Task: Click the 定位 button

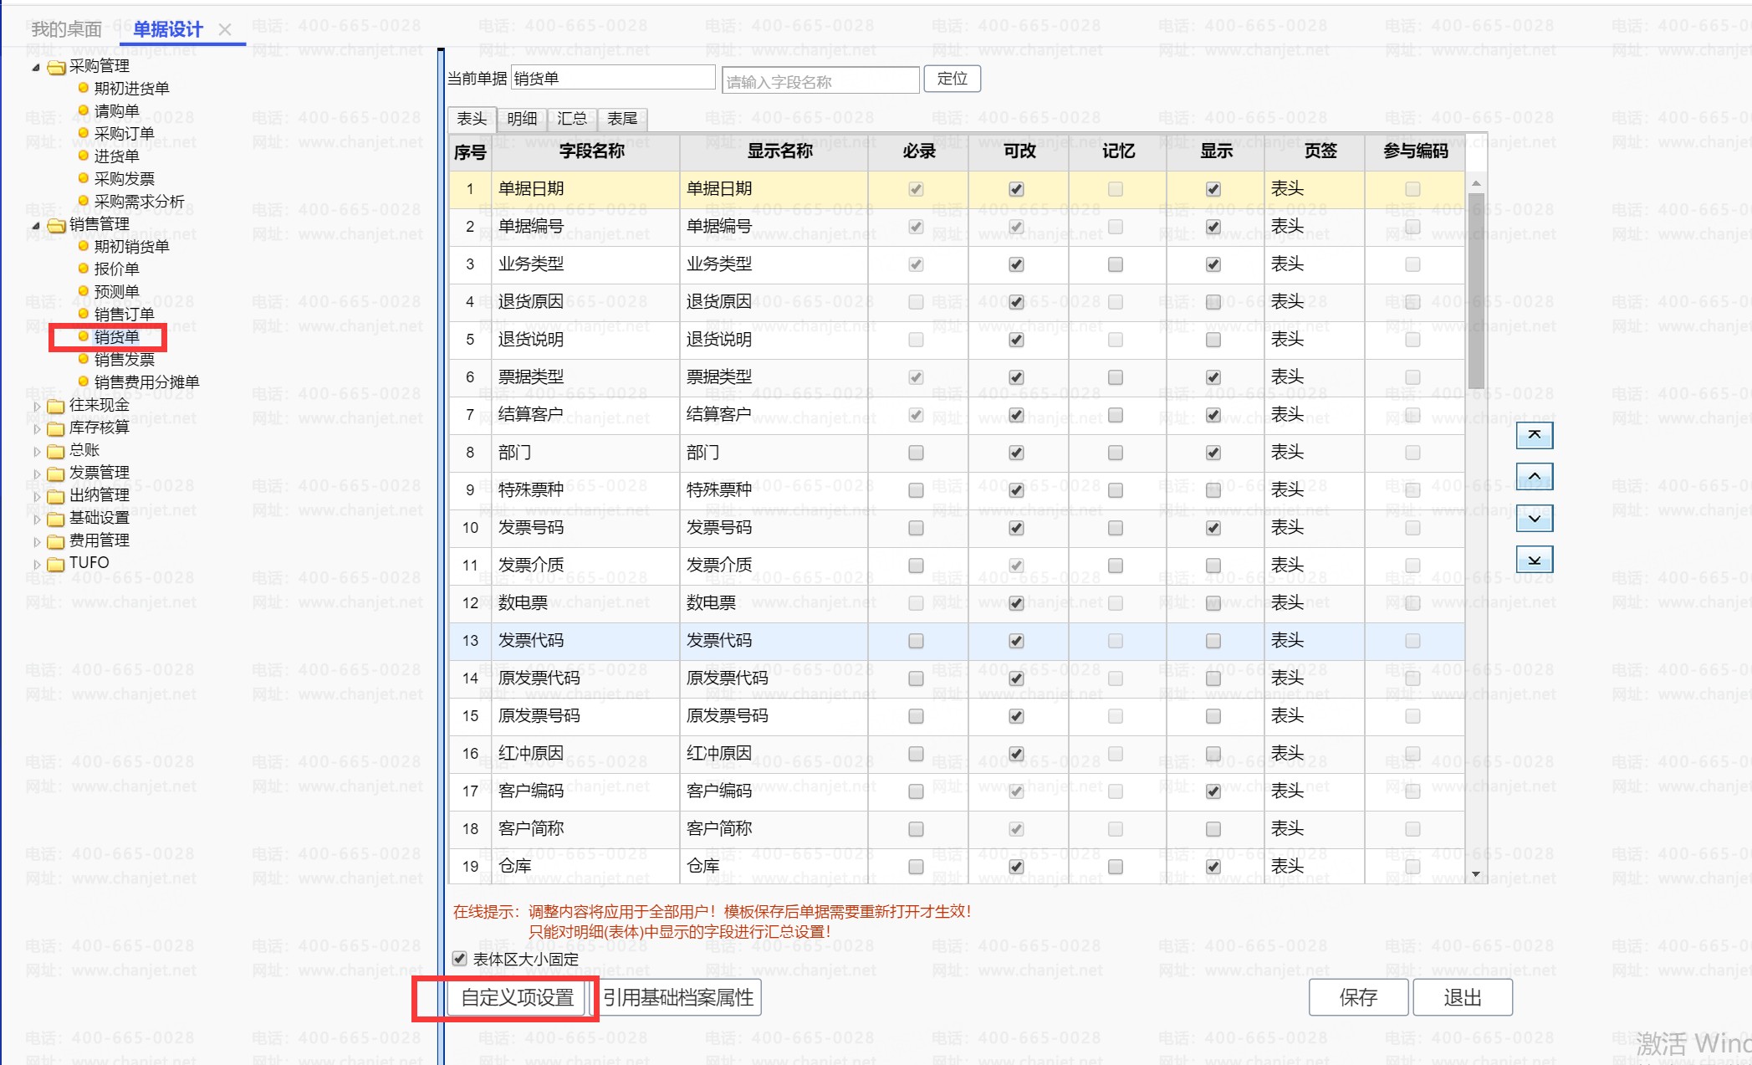Action: coord(952,79)
